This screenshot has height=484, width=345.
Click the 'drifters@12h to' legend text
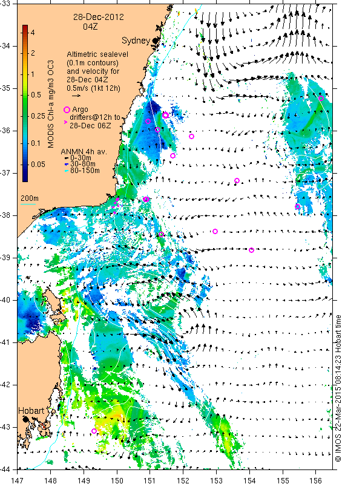pyautogui.click(x=94, y=117)
